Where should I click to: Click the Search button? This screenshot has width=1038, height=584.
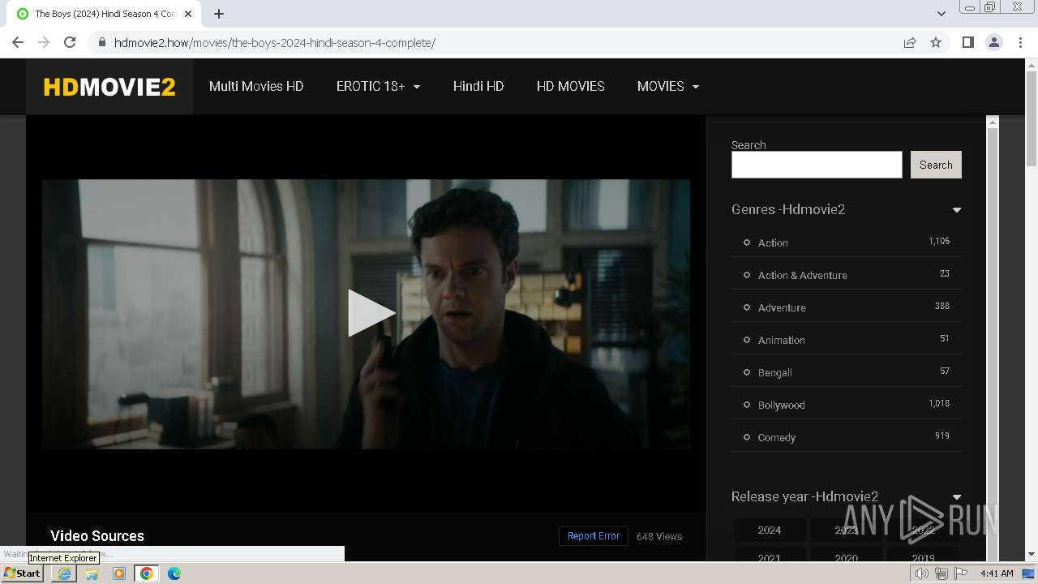coord(936,165)
